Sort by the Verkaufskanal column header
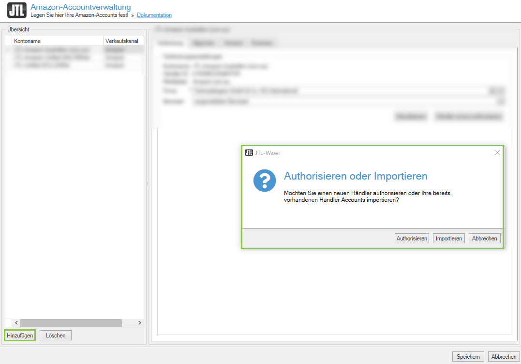521x364 pixels. pos(123,41)
